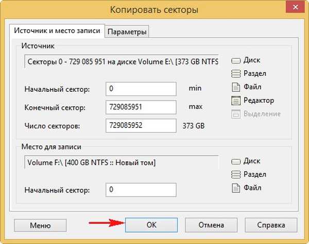Viewport: 309px width, 244px height.
Task: Select the destination Диск icon
Action: point(236,161)
